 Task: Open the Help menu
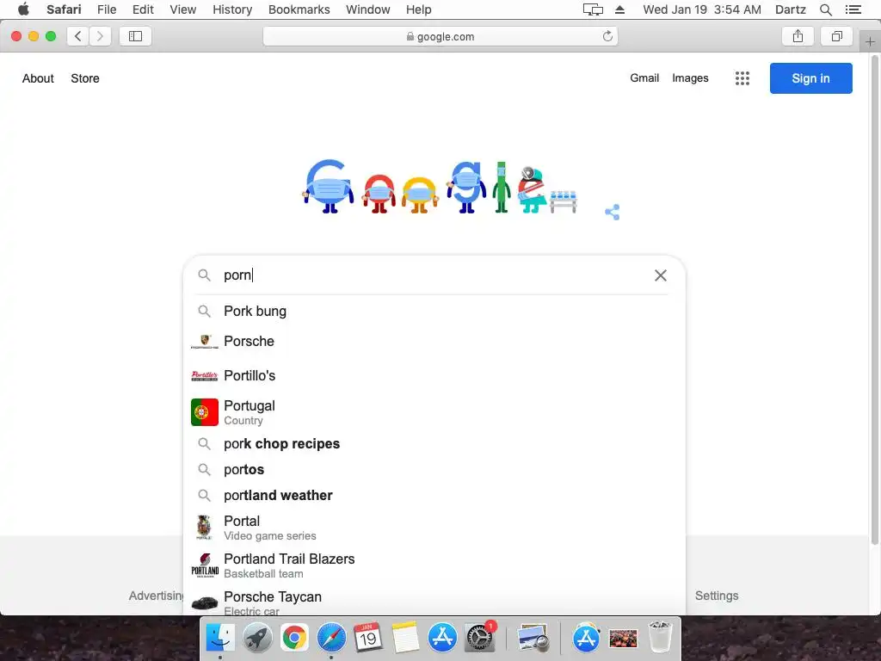419,9
